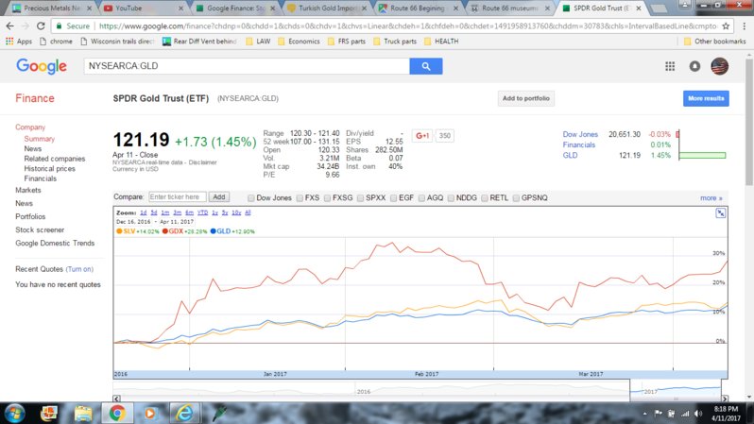This screenshot has width=754, height=424.
Task: Switch to Route 66 museum tab
Action: (508, 8)
